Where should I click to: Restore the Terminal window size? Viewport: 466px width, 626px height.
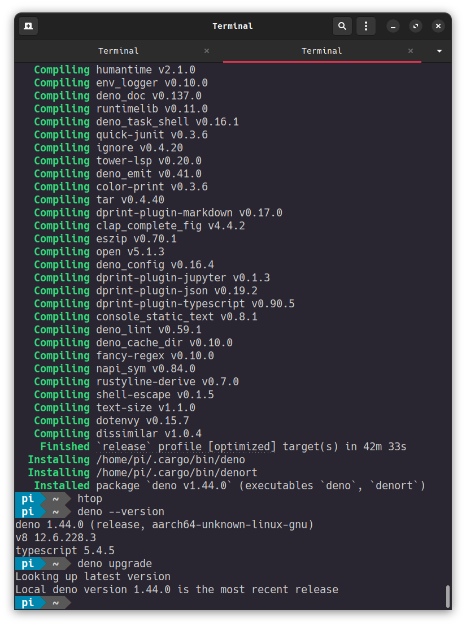pyautogui.click(x=416, y=26)
